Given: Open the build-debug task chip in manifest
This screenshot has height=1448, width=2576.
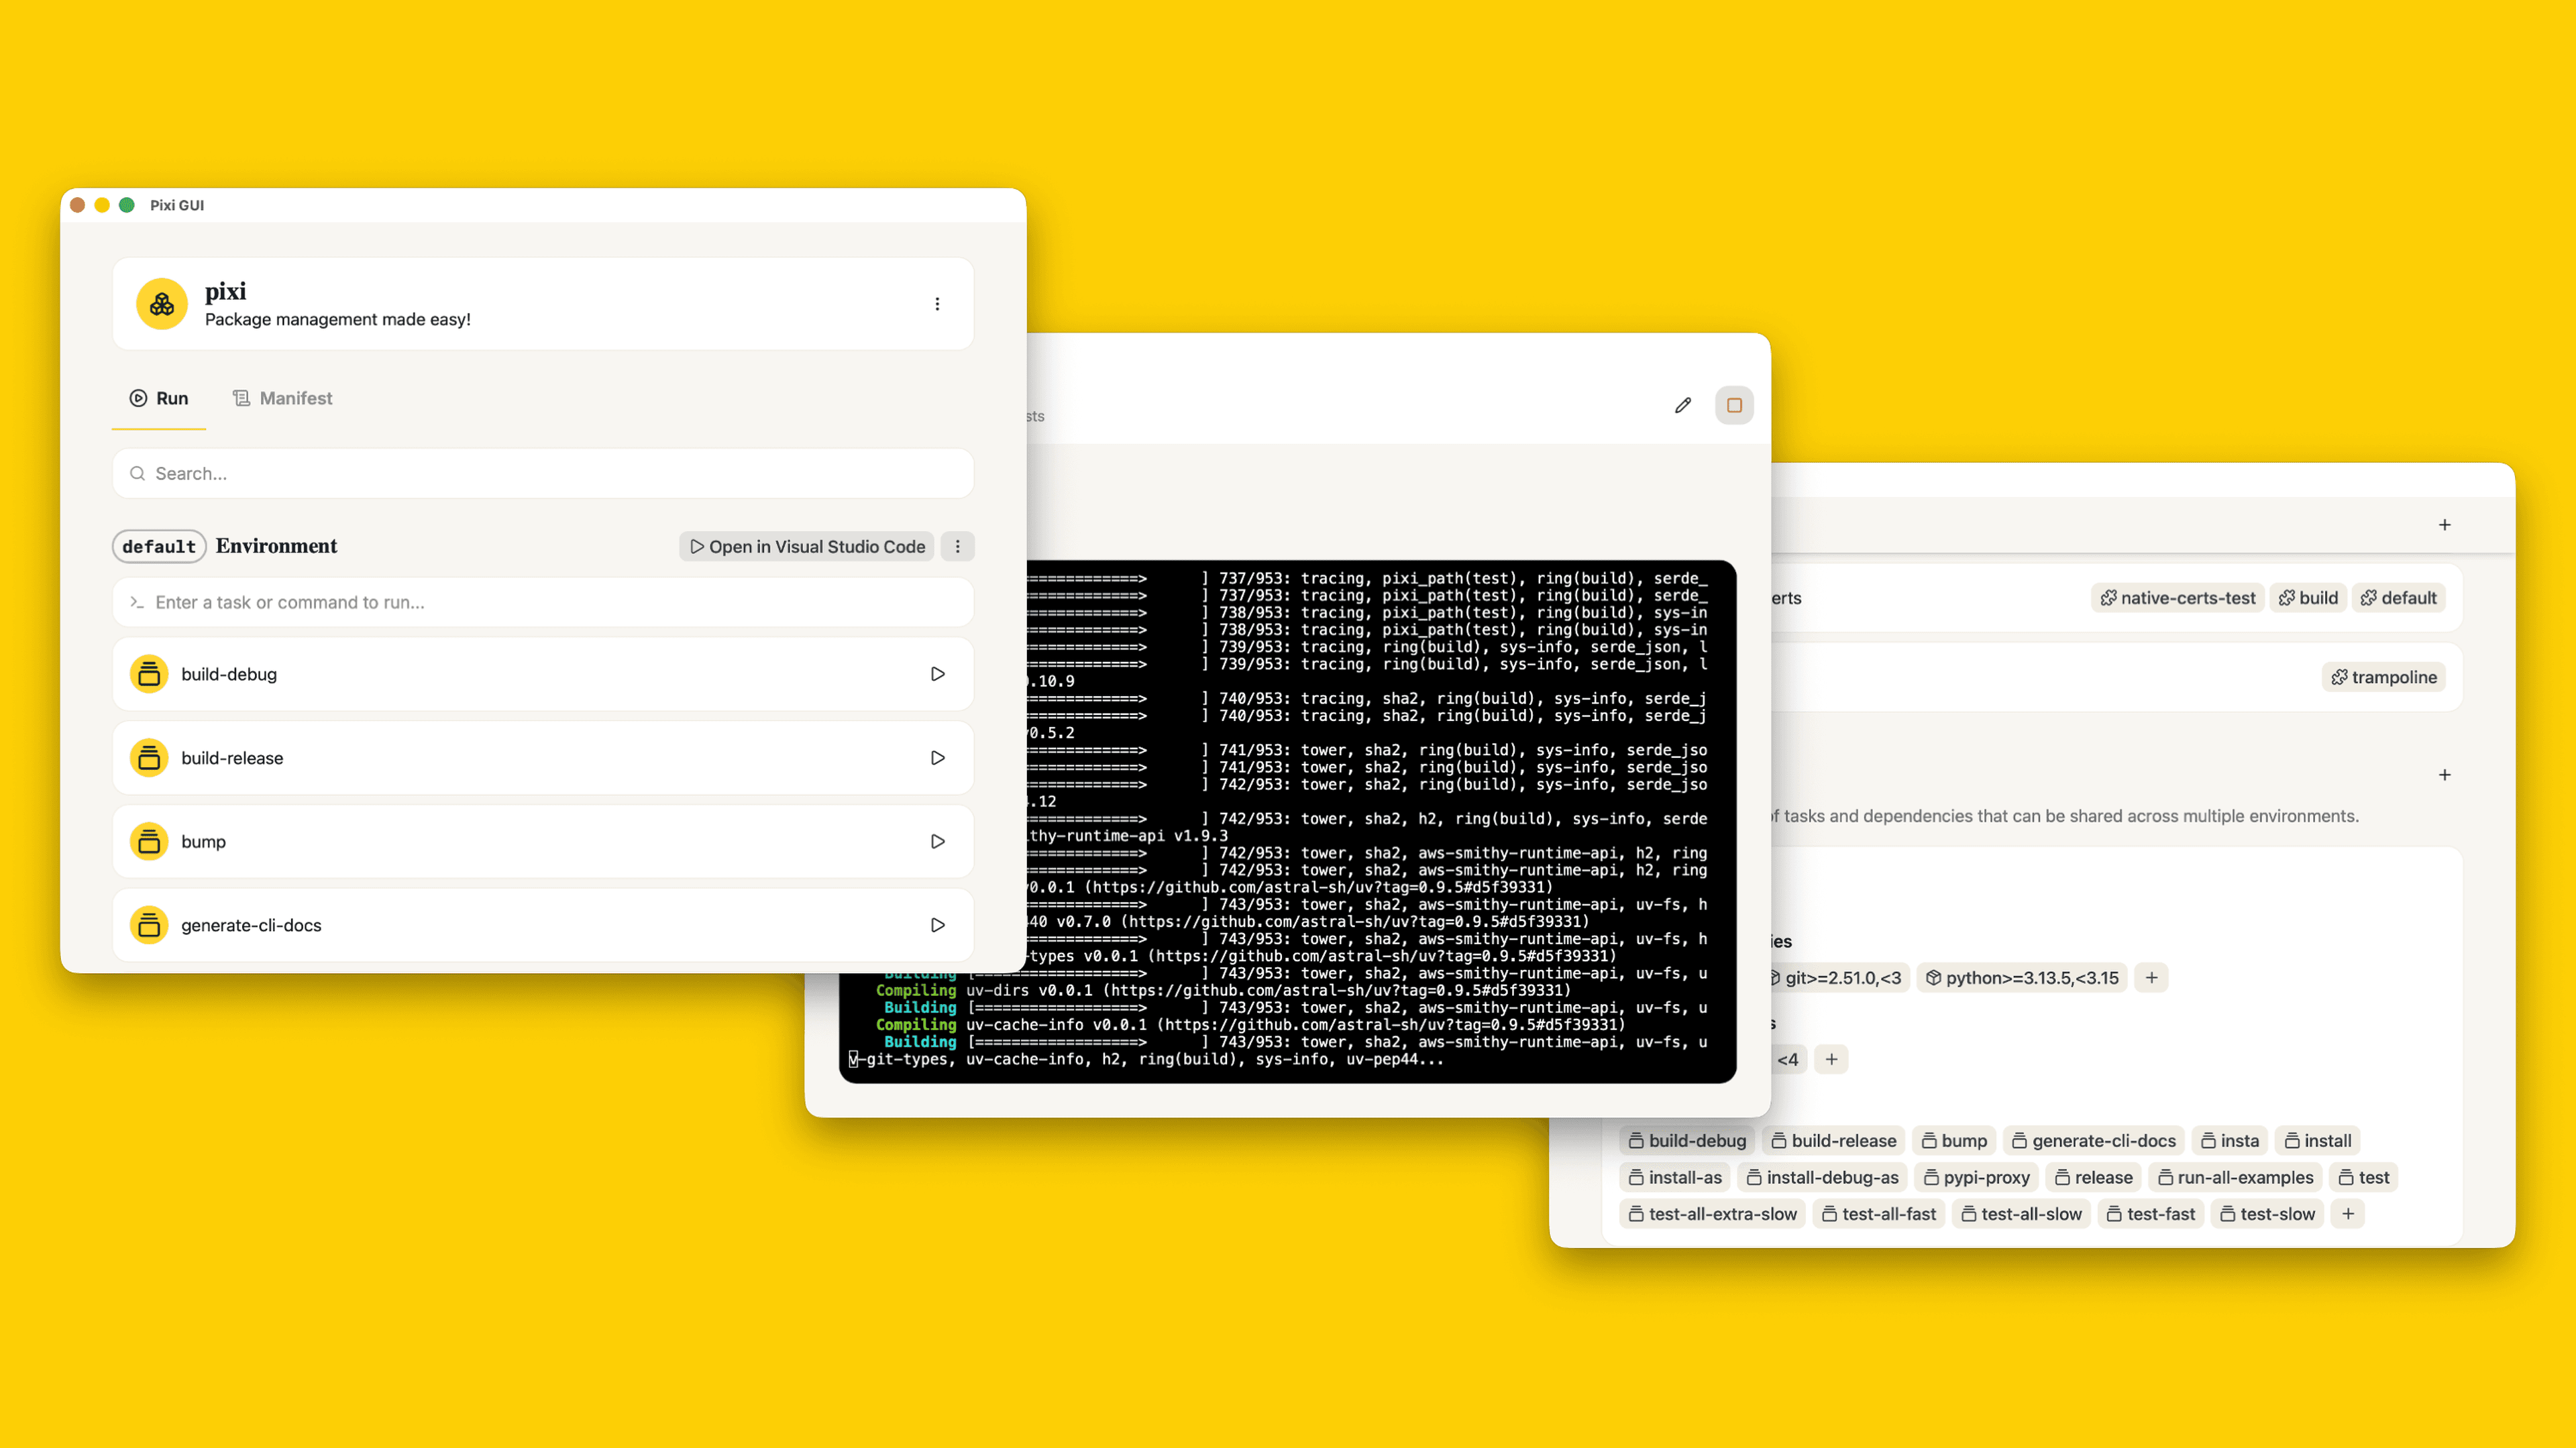Looking at the screenshot, I should click(x=1686, y=1141).
